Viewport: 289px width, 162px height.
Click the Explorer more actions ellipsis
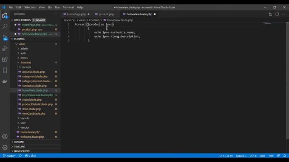55,14
